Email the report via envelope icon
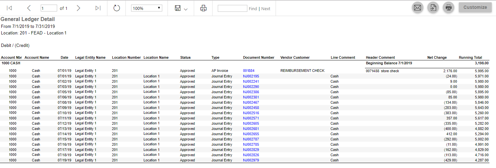Image resolution: width=496 pixels, height=168 pixels. pos(417,8)
